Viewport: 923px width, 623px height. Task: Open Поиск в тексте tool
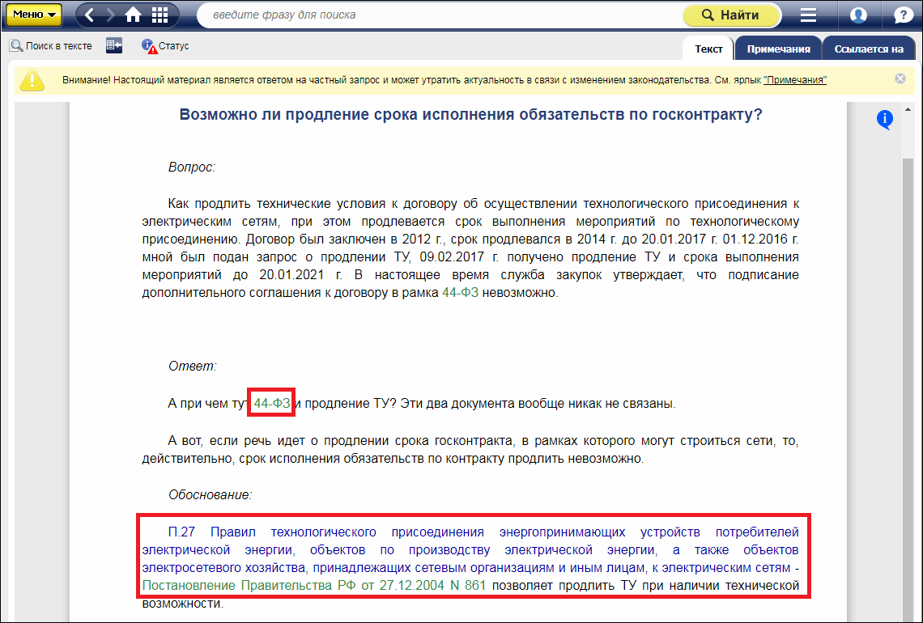point(51,46)
